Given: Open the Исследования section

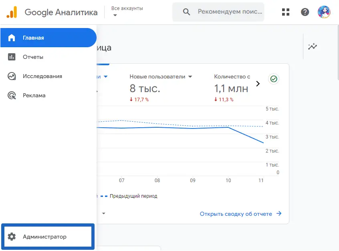Looking at the screenshot, I should 42,76.
